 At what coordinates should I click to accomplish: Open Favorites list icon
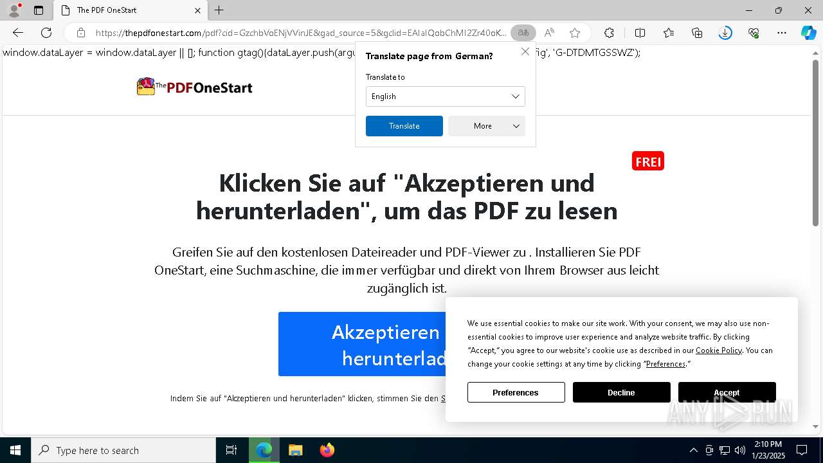(669, 33)
